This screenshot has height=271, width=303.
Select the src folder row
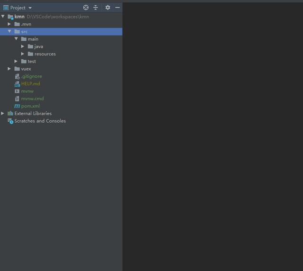[x=61, y=32]
